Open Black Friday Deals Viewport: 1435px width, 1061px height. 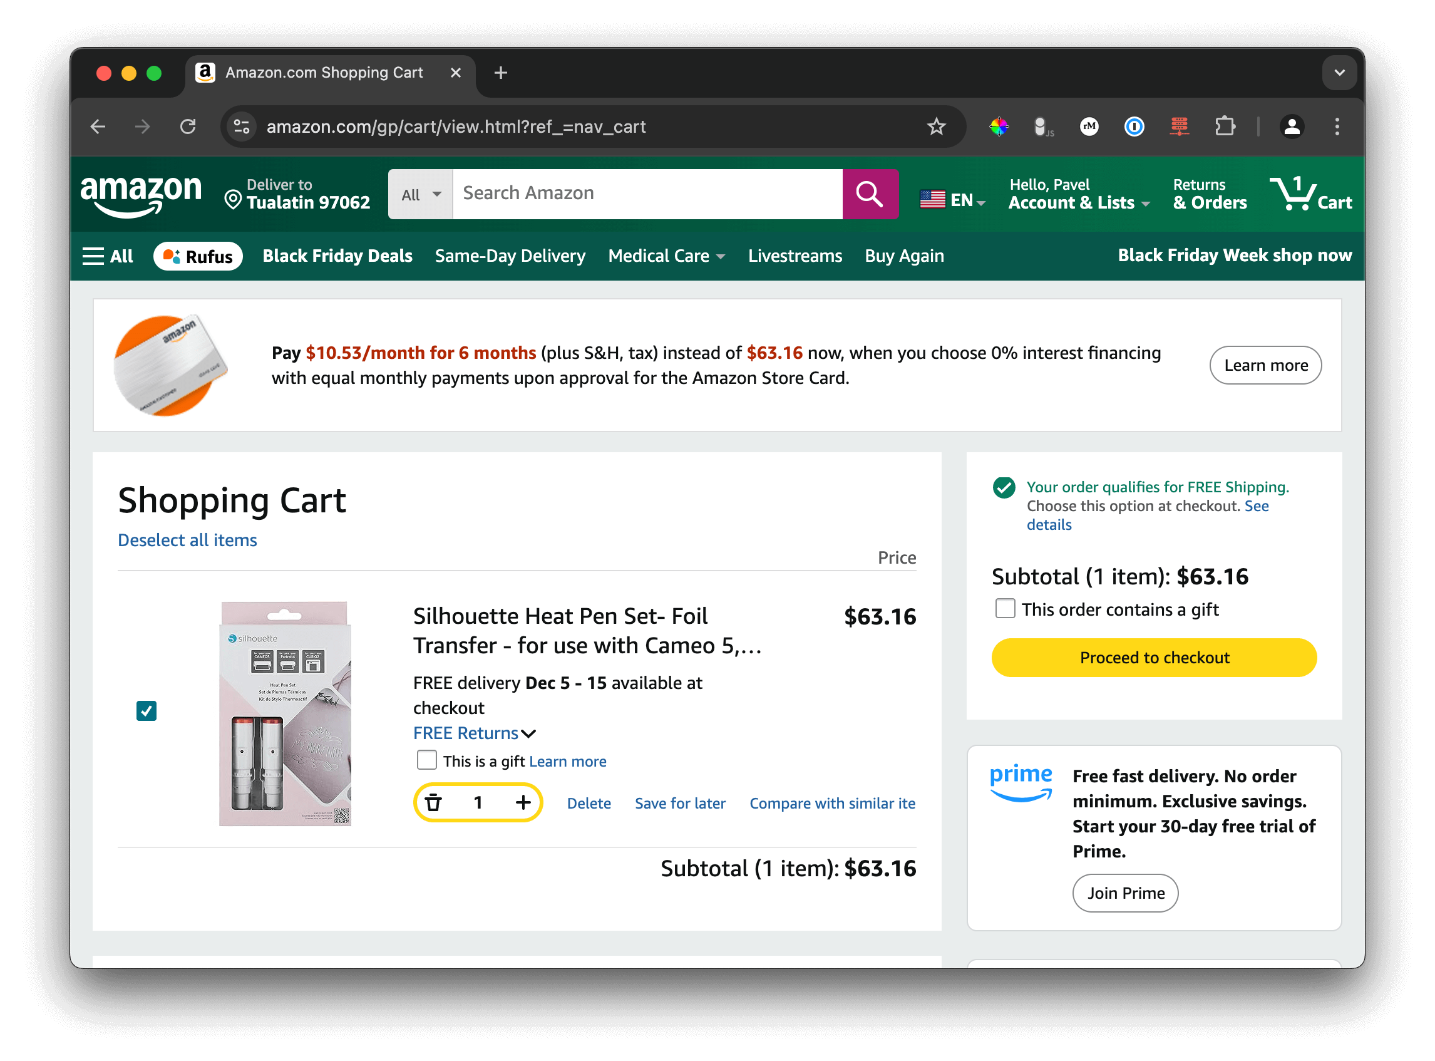click(337, 256)
